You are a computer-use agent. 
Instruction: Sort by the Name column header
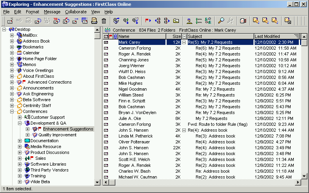pos(142,36)
